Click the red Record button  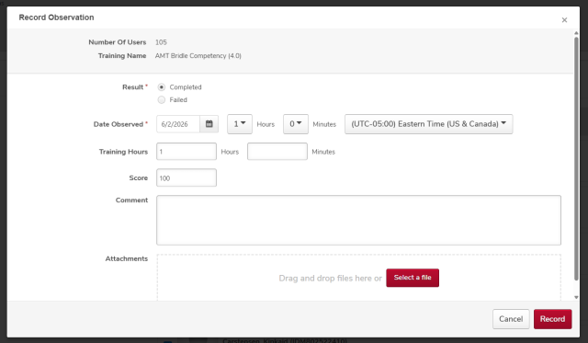coord(552,319)
